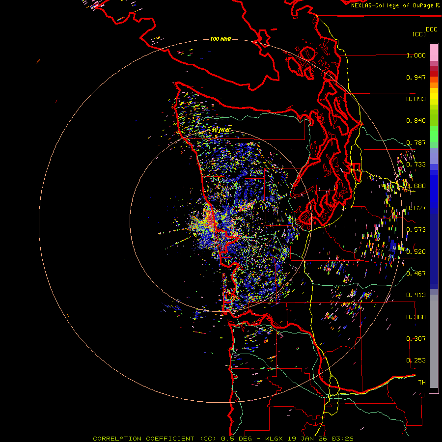The width and height of the screenshot is (442, 442).
Task: Pick the orange segment of the color bar
Action: 434,85
